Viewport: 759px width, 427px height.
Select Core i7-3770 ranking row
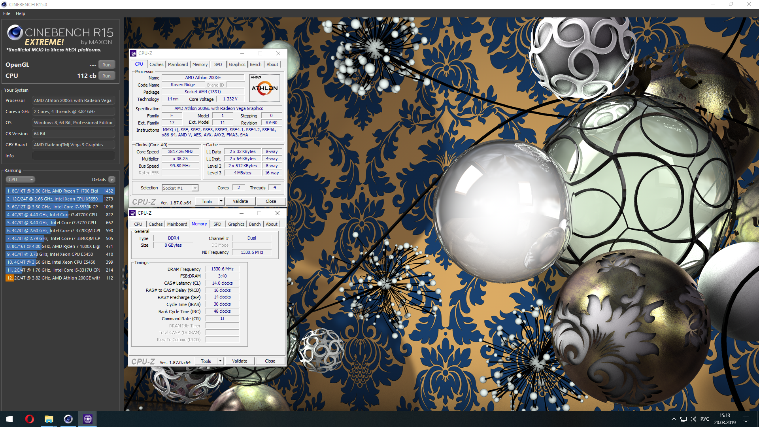coord(60,223)
